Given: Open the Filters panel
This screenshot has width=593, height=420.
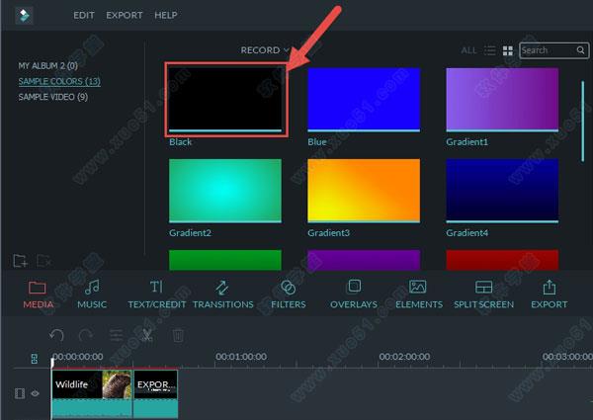Looking at the screenshot, I should pos(288,294).
